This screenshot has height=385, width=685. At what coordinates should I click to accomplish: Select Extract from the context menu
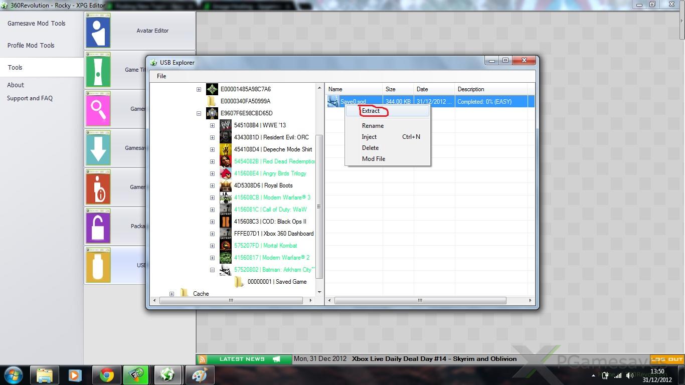pyautogui.click(x=371, y=111)
